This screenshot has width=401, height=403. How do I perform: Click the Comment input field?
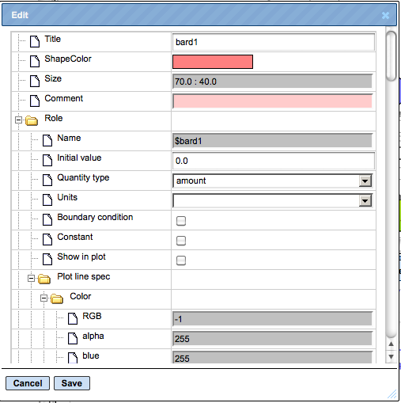point(273,101)
